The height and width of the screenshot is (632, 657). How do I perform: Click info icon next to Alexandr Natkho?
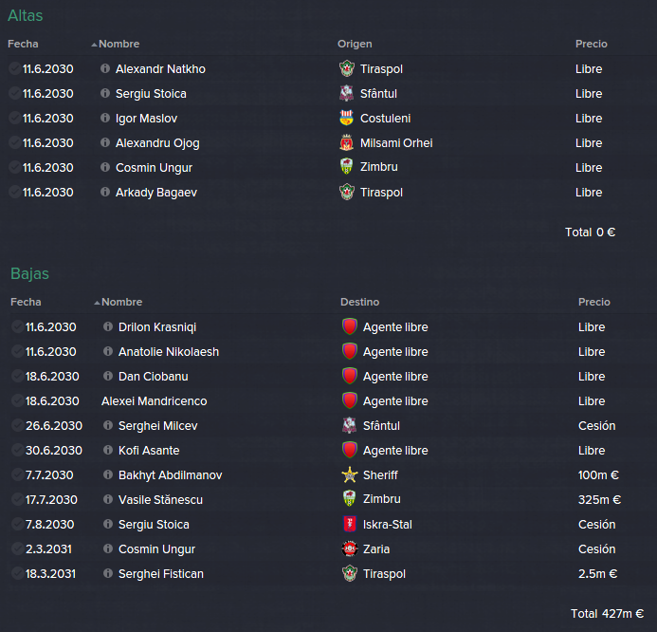click(105, 68)
